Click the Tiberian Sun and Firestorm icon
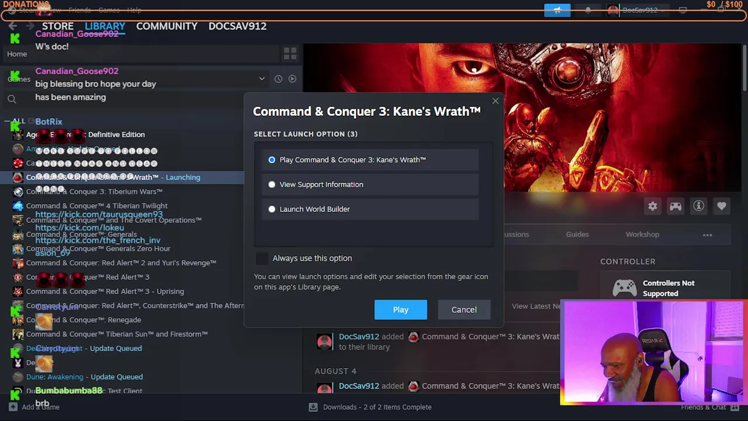The height and width of the screenshot is (421, 748). click(18, 334)
